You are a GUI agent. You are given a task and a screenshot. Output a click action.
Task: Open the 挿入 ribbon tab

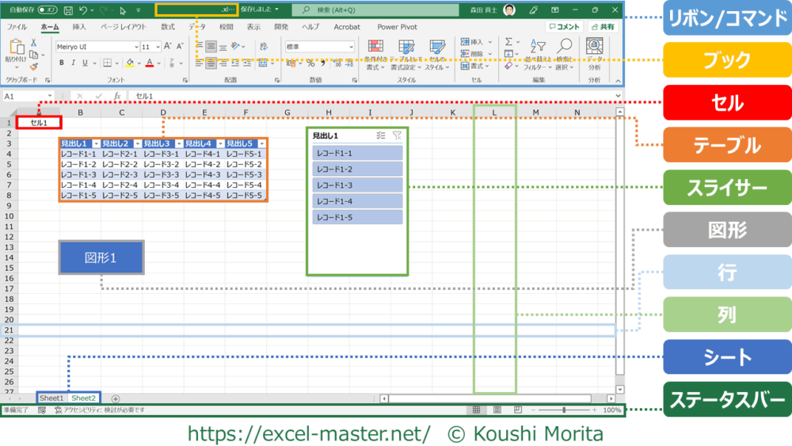(79, 27)
